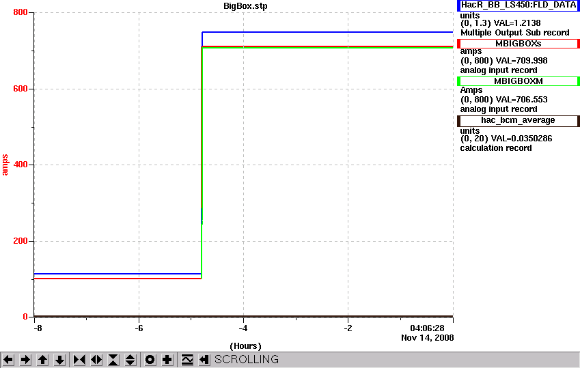Click the 800 y-axis tick label
Viewport: 580px width, 368px height.
coord(20,12)
